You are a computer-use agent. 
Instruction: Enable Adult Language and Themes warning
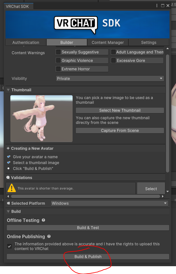pos(113,52)
